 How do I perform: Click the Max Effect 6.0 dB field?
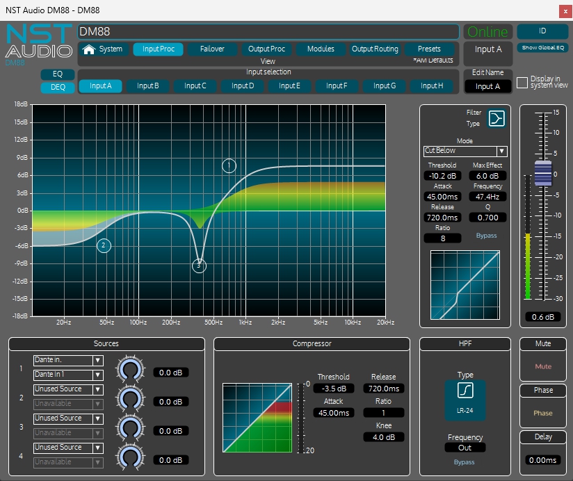(x=487, y=176)
